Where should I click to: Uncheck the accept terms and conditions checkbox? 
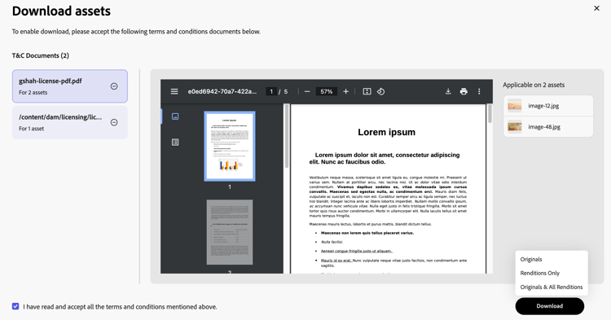[15, 306]
